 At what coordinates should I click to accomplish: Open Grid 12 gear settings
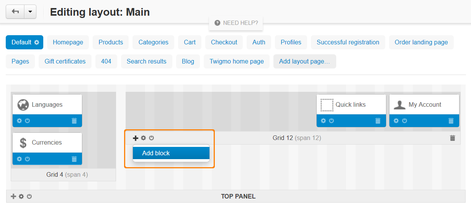coord(144,138)
